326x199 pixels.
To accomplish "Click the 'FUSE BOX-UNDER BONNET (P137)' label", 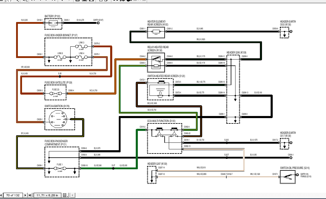I will click(x=61, y=35).
